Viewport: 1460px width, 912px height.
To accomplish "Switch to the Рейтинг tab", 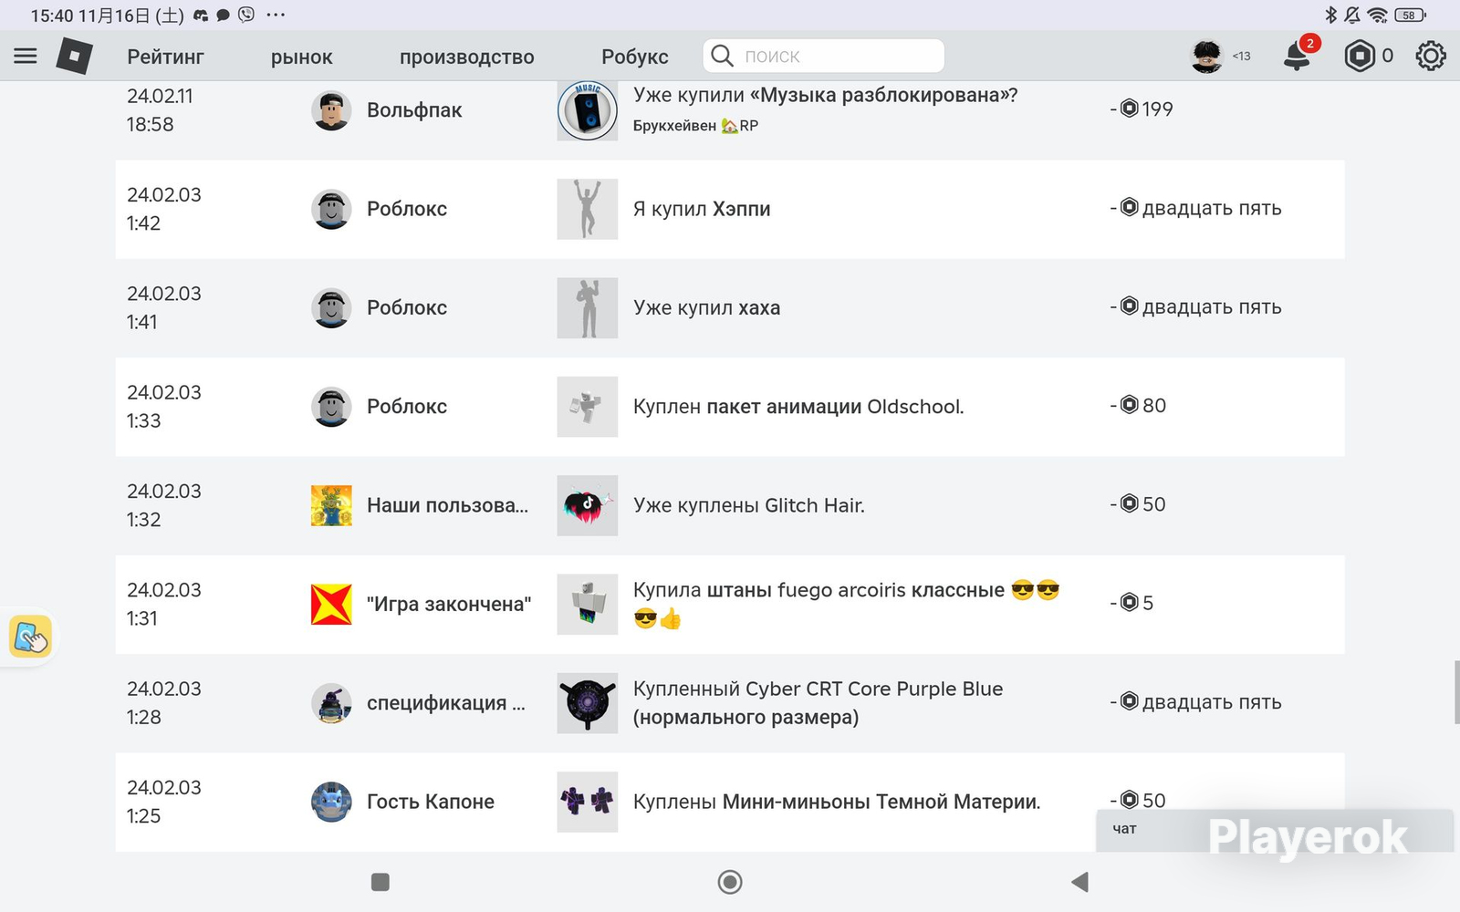I will click(165, 57).
